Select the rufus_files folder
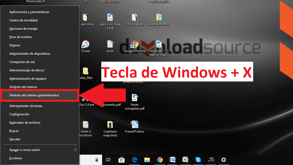Viewport: 293px width, 165px height. click(x=86, y=71)
